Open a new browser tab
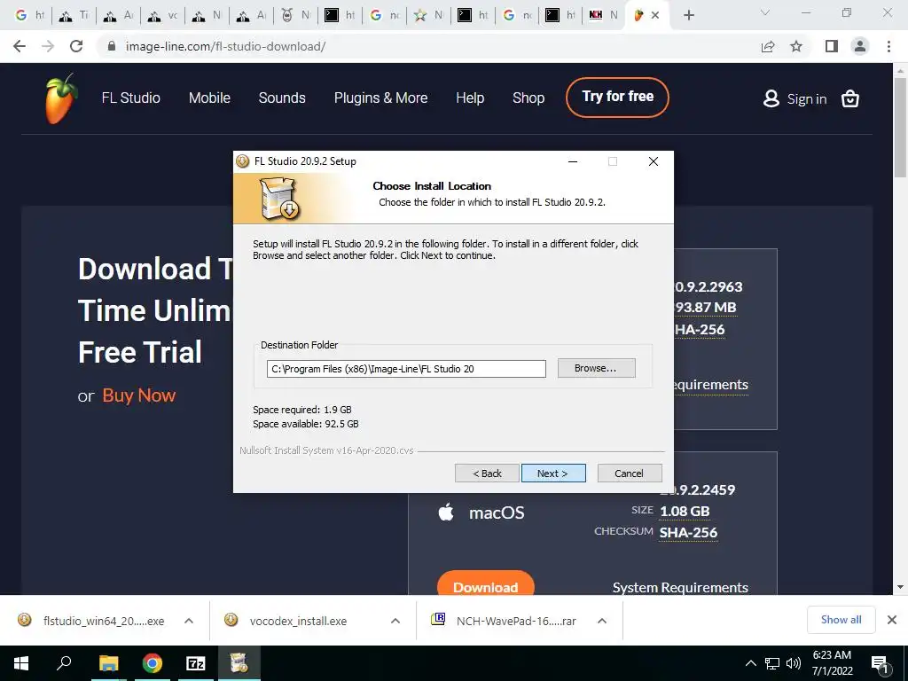908x681 pixels. (x=688, y=15)
